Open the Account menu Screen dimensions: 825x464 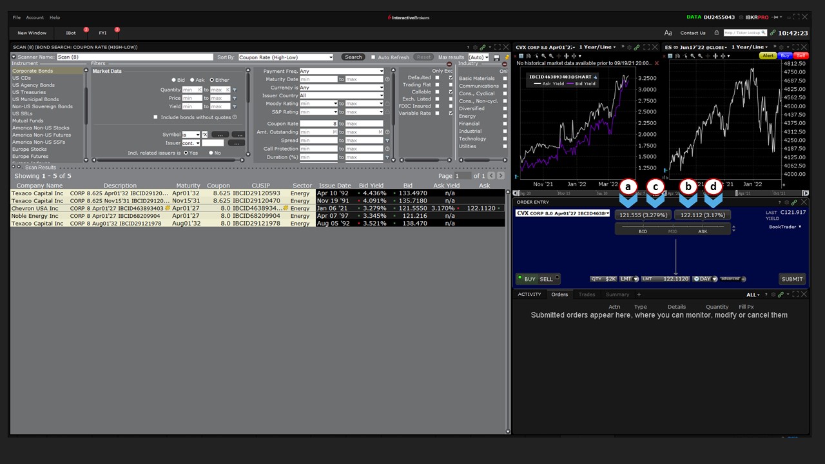(x=35, y=17)
